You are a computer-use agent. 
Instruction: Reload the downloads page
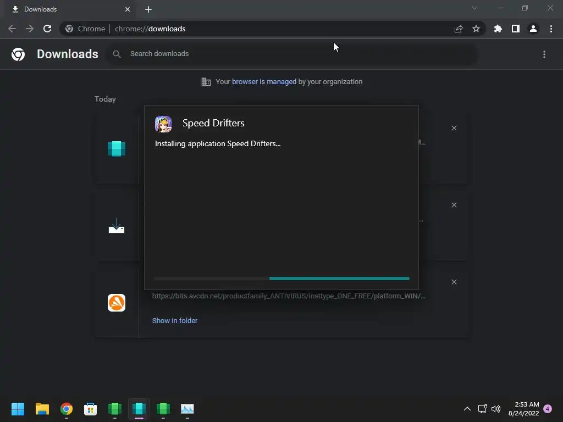[x=47, y=29]
